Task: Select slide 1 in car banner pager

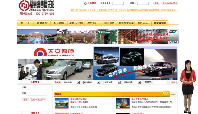Action: click(154, 79)
